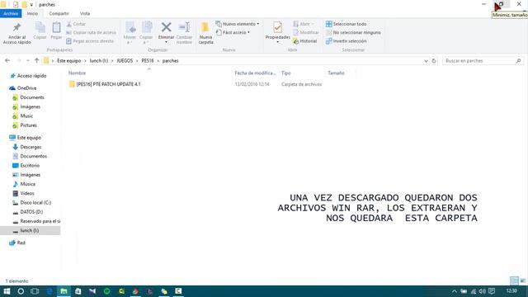Switch to the Inicio ribbon tab
The height and width of the screenshot is (297, 528).
(x=32, y=13)
